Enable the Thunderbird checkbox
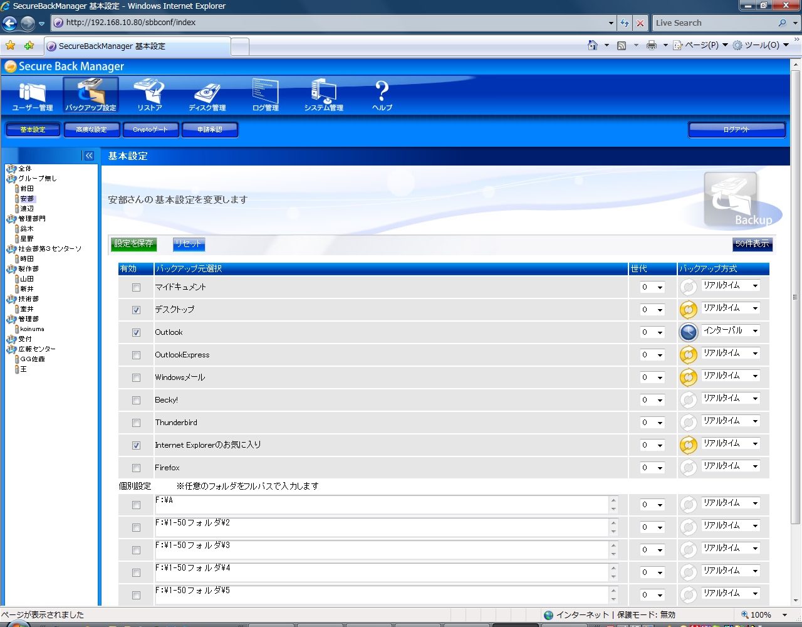The width and height of the screenshot is (802, 627). coord(136,423)
